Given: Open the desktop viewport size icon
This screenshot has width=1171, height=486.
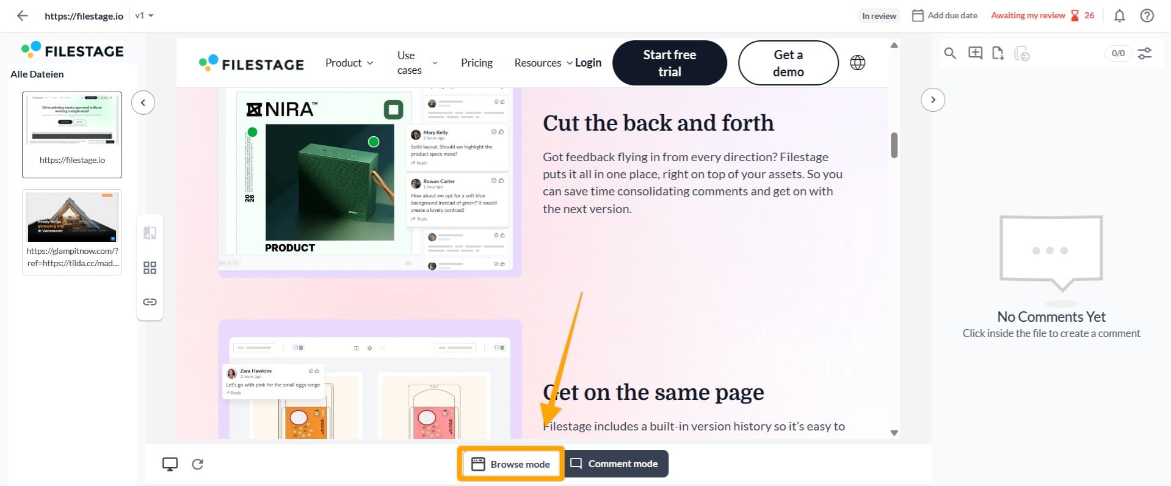Looking at the screenshot, I should 170,464.
